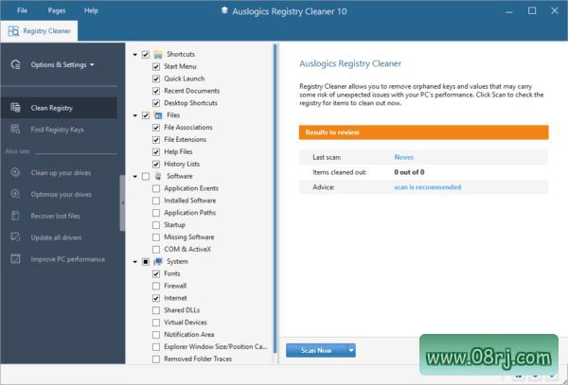The height and width of the screenshot is (385, 568).
Task: Open the Scan Now dropdown arrow
Action: (x=351, y=350)
